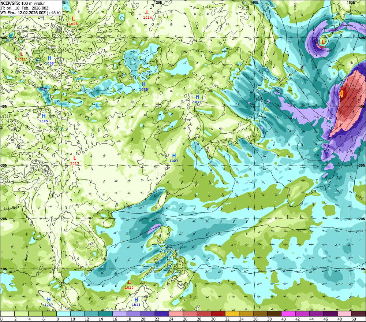
Task: Select legend swatch between 16 and 18
Action: point(120,314)
